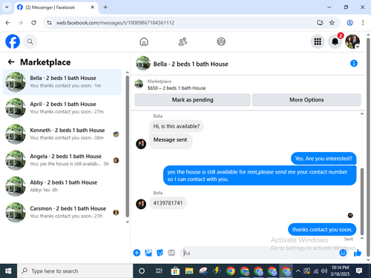Open the $650 Marketplace listing link
371x278 pixels.
[x=177, y=88]
